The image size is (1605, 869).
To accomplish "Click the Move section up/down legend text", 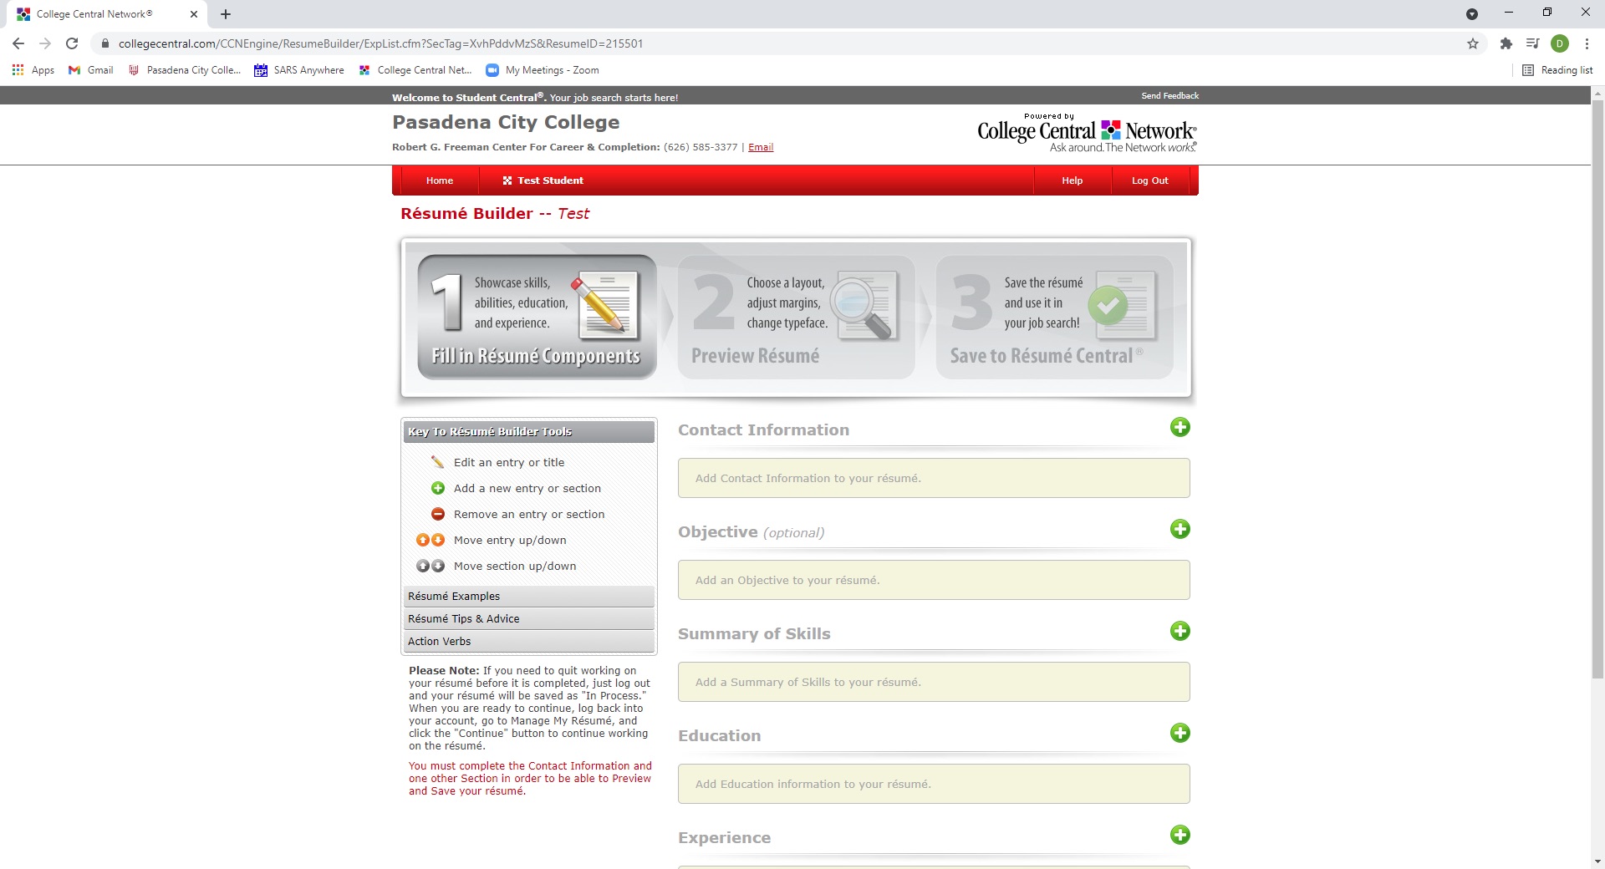I will tap(515, 566).
